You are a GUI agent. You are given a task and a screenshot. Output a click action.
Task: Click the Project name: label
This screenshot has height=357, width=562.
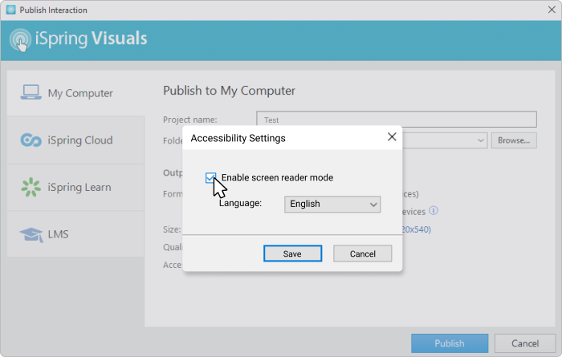(x=190, y=120)
